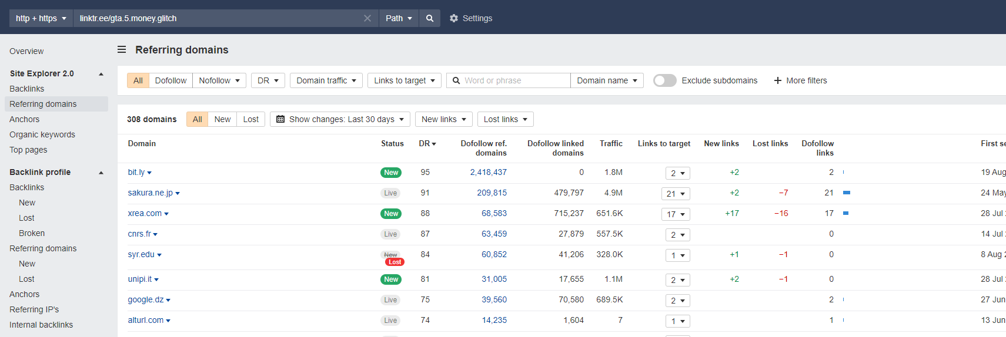Open the http + https protocol dropdown
The width and height of the screenshot is (1006, 337).
pyautogui.click(x=41, y=18)
